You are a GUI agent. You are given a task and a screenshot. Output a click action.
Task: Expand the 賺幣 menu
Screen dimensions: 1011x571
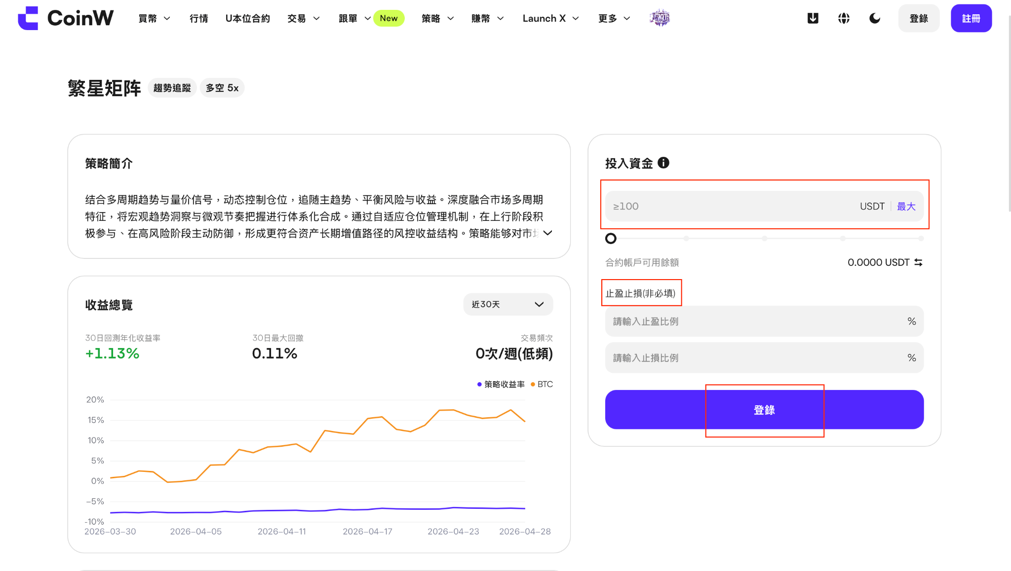click(488, 18)
